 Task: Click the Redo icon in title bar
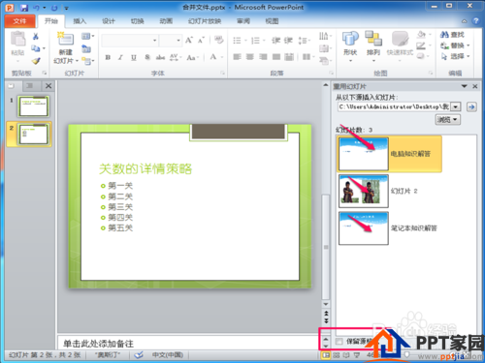coord(54,8)
